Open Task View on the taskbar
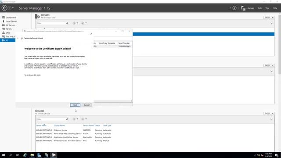Viewport: 281px width, 158px height. 18,155
